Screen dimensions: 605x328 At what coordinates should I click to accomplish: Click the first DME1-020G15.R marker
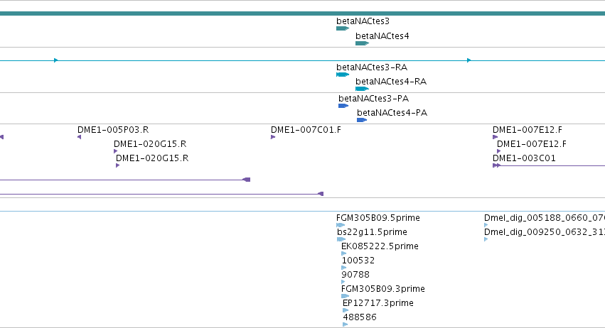(115, 151)
